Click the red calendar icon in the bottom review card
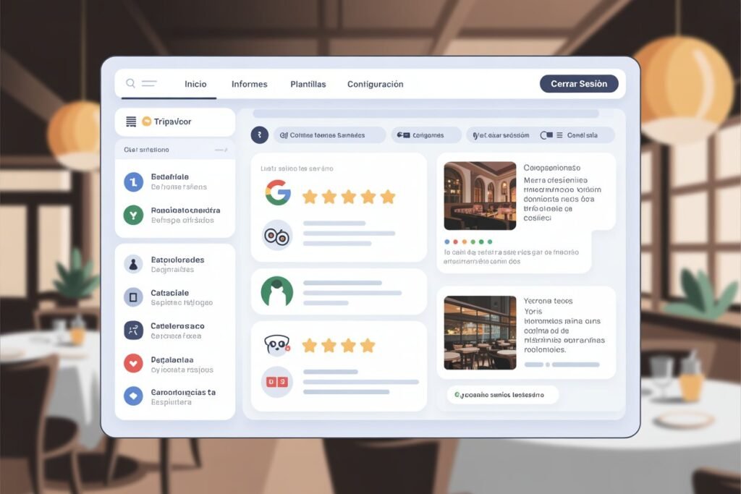Viewport: 741px width, 494px height. [276, 381]
